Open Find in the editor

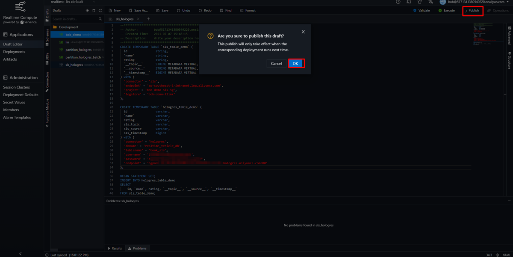[225, 10]
